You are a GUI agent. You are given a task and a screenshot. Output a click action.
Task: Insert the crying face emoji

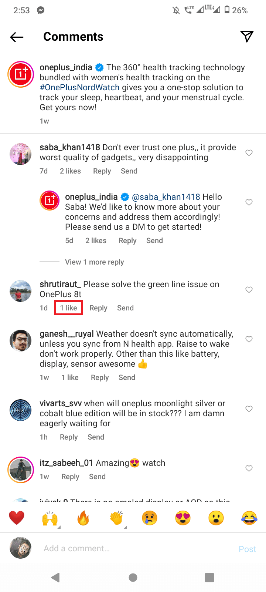(x=150, y=518)
